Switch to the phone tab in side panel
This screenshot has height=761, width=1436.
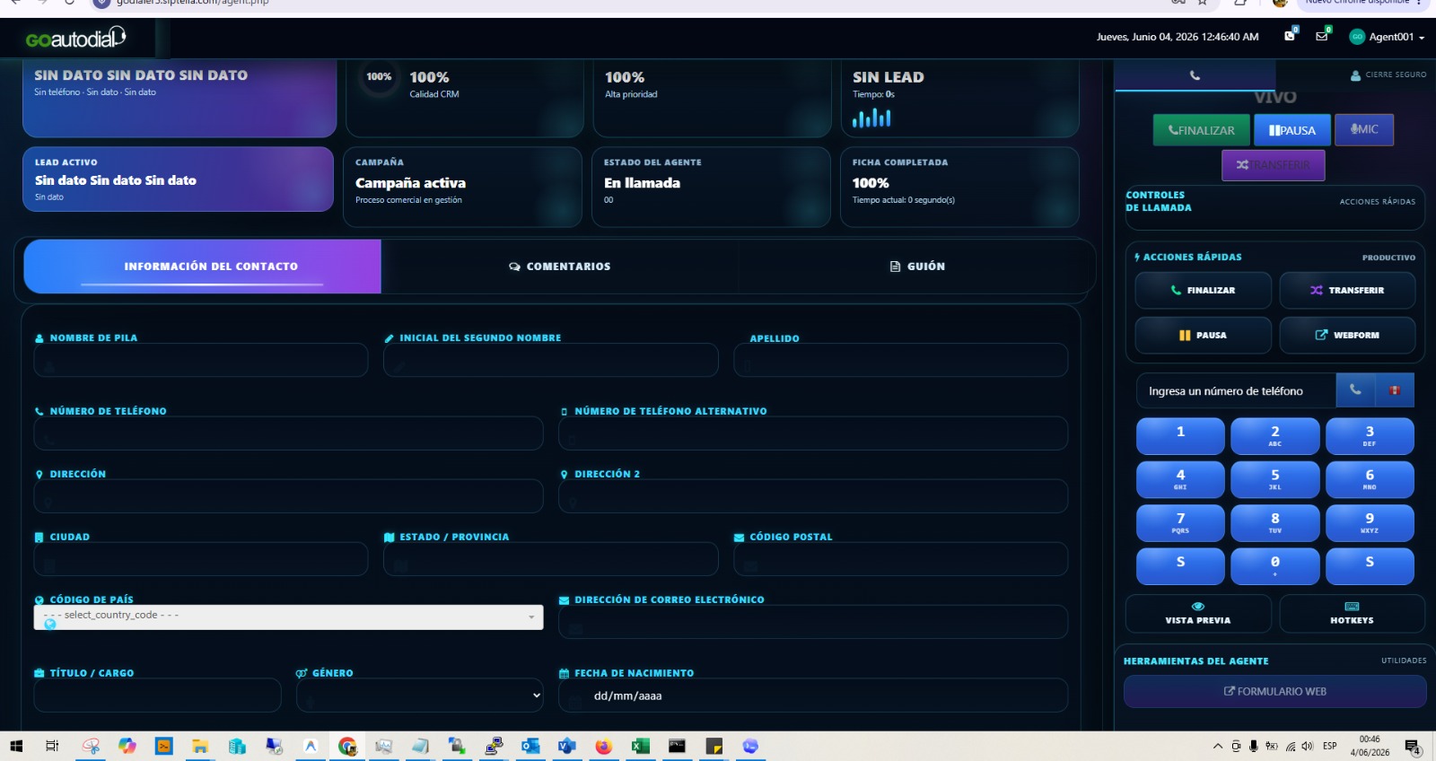(1195, 75)
